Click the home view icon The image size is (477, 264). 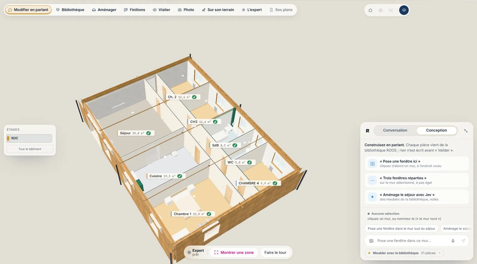coord(370,10)
